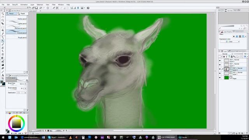The image size is (249, 140).
Task: Select the Blend tool
Action: (3, 58)
